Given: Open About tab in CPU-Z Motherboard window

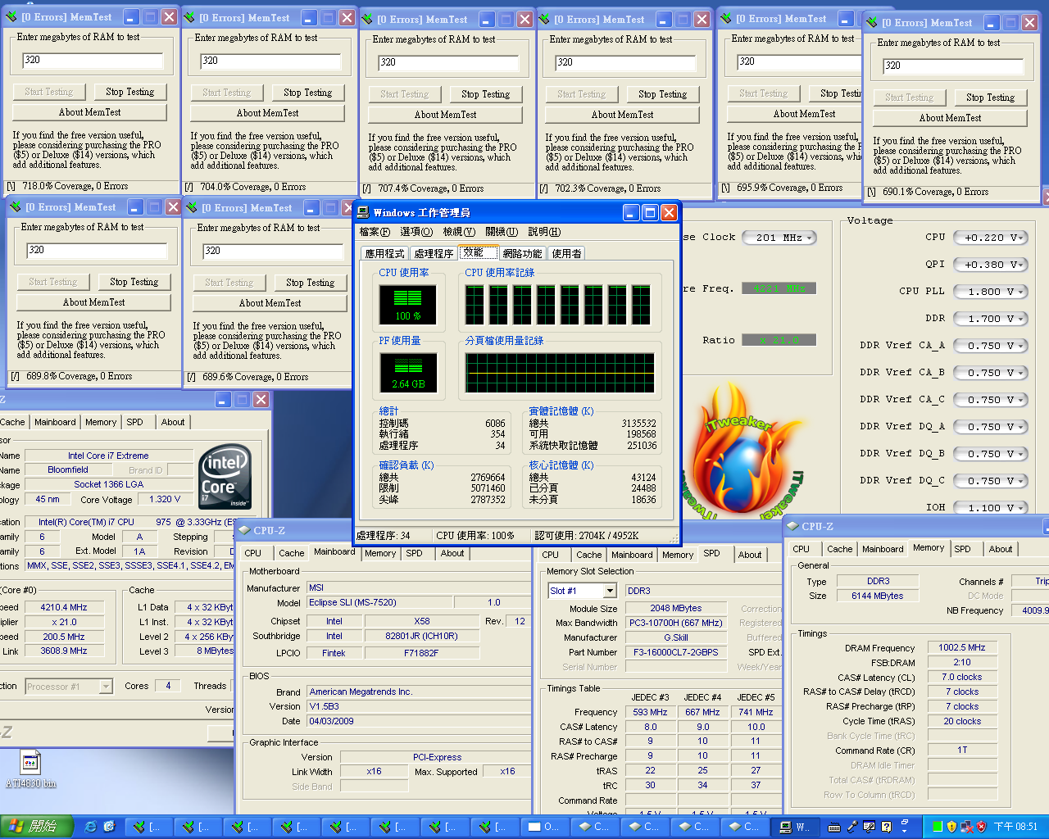Looking at the screenshot, I should [x=452, y=553].
